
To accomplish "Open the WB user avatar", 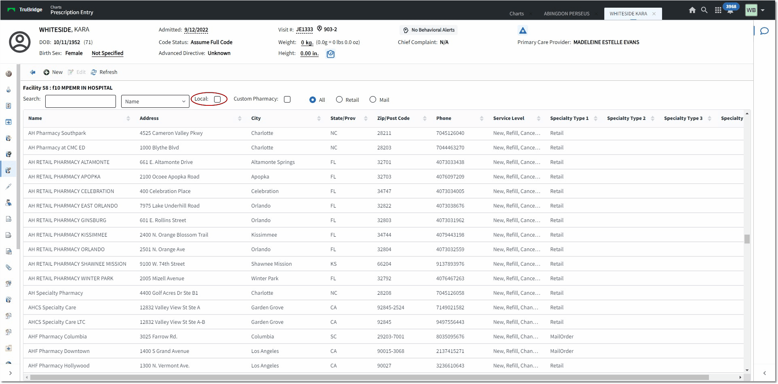I will coord(751,10).
